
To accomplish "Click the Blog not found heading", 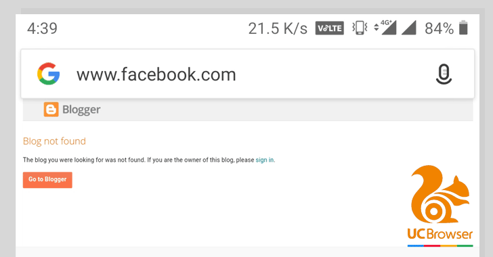I will [x=54, y=141].
